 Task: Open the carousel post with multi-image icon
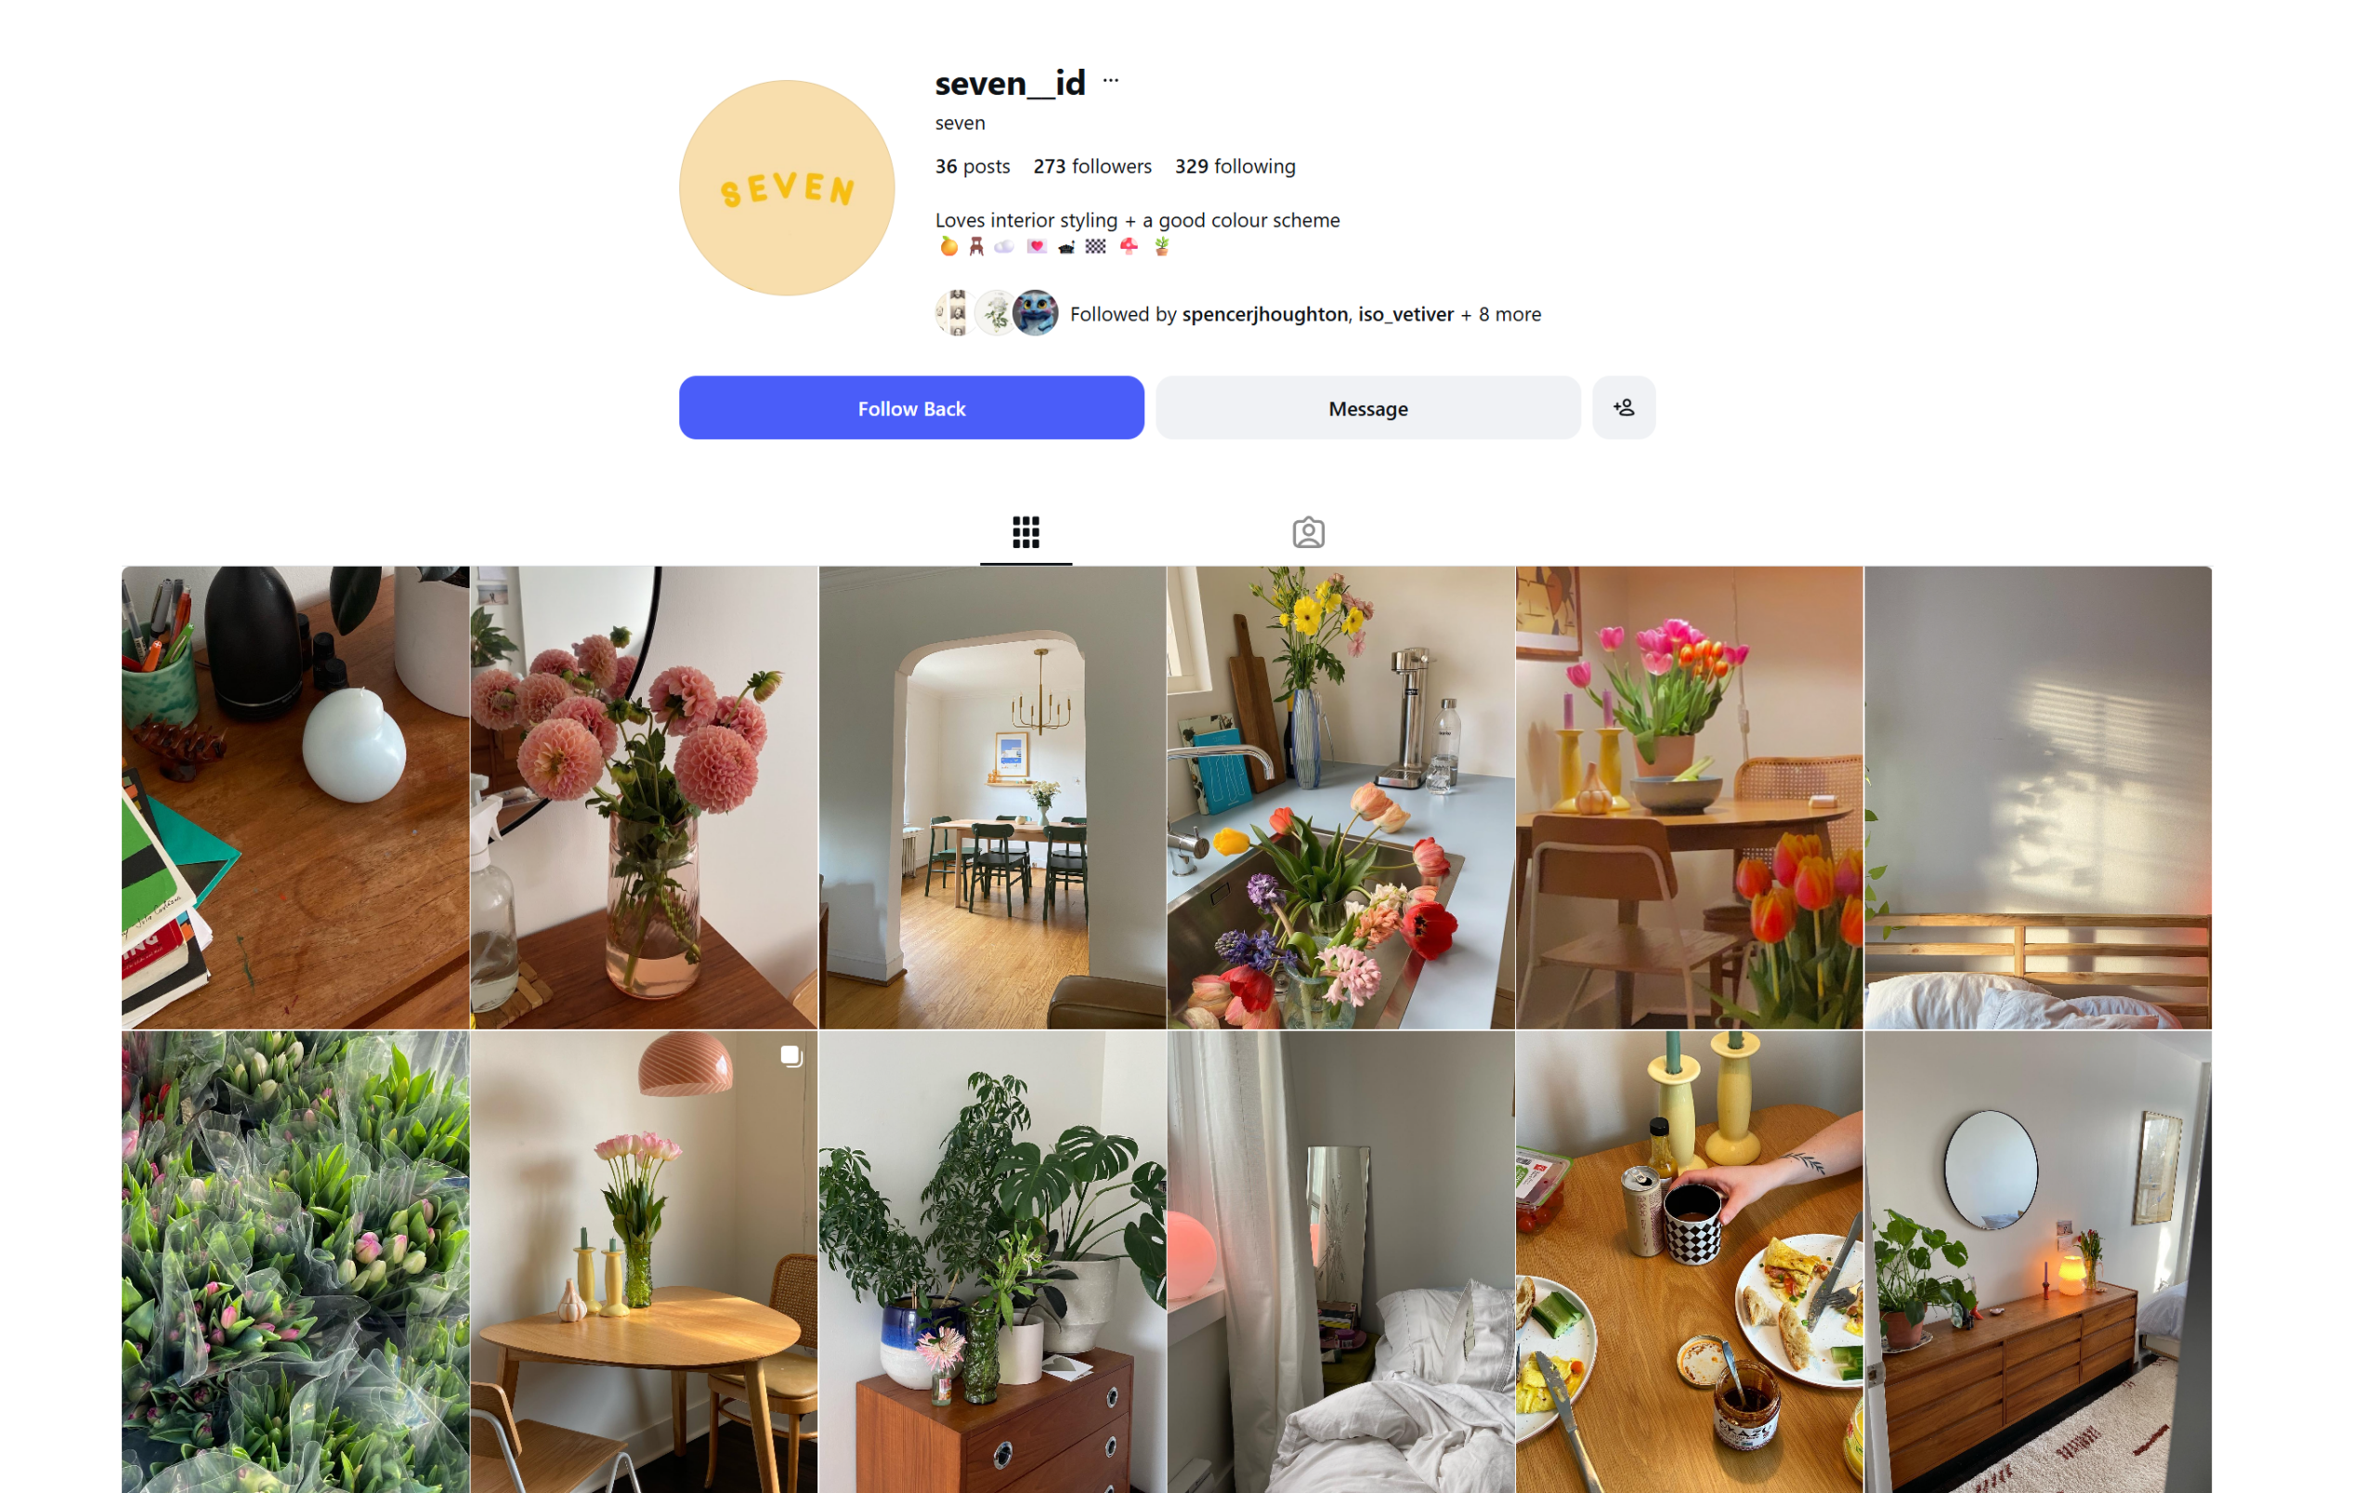644,1262
